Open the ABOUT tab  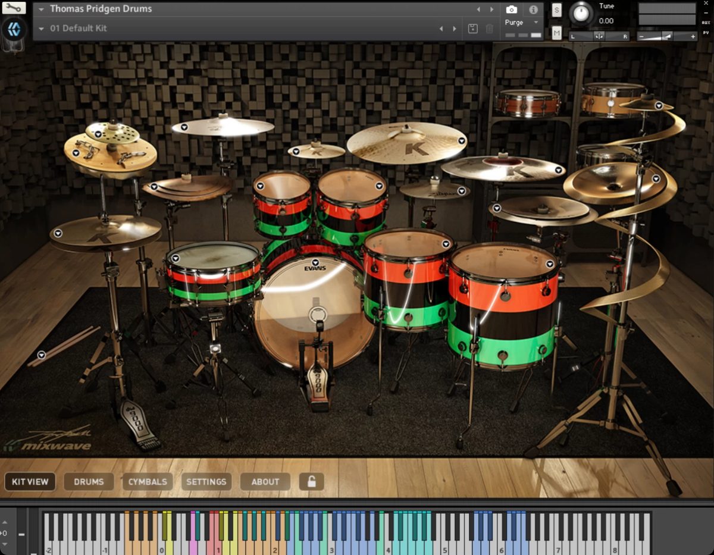tap(265, 482)
